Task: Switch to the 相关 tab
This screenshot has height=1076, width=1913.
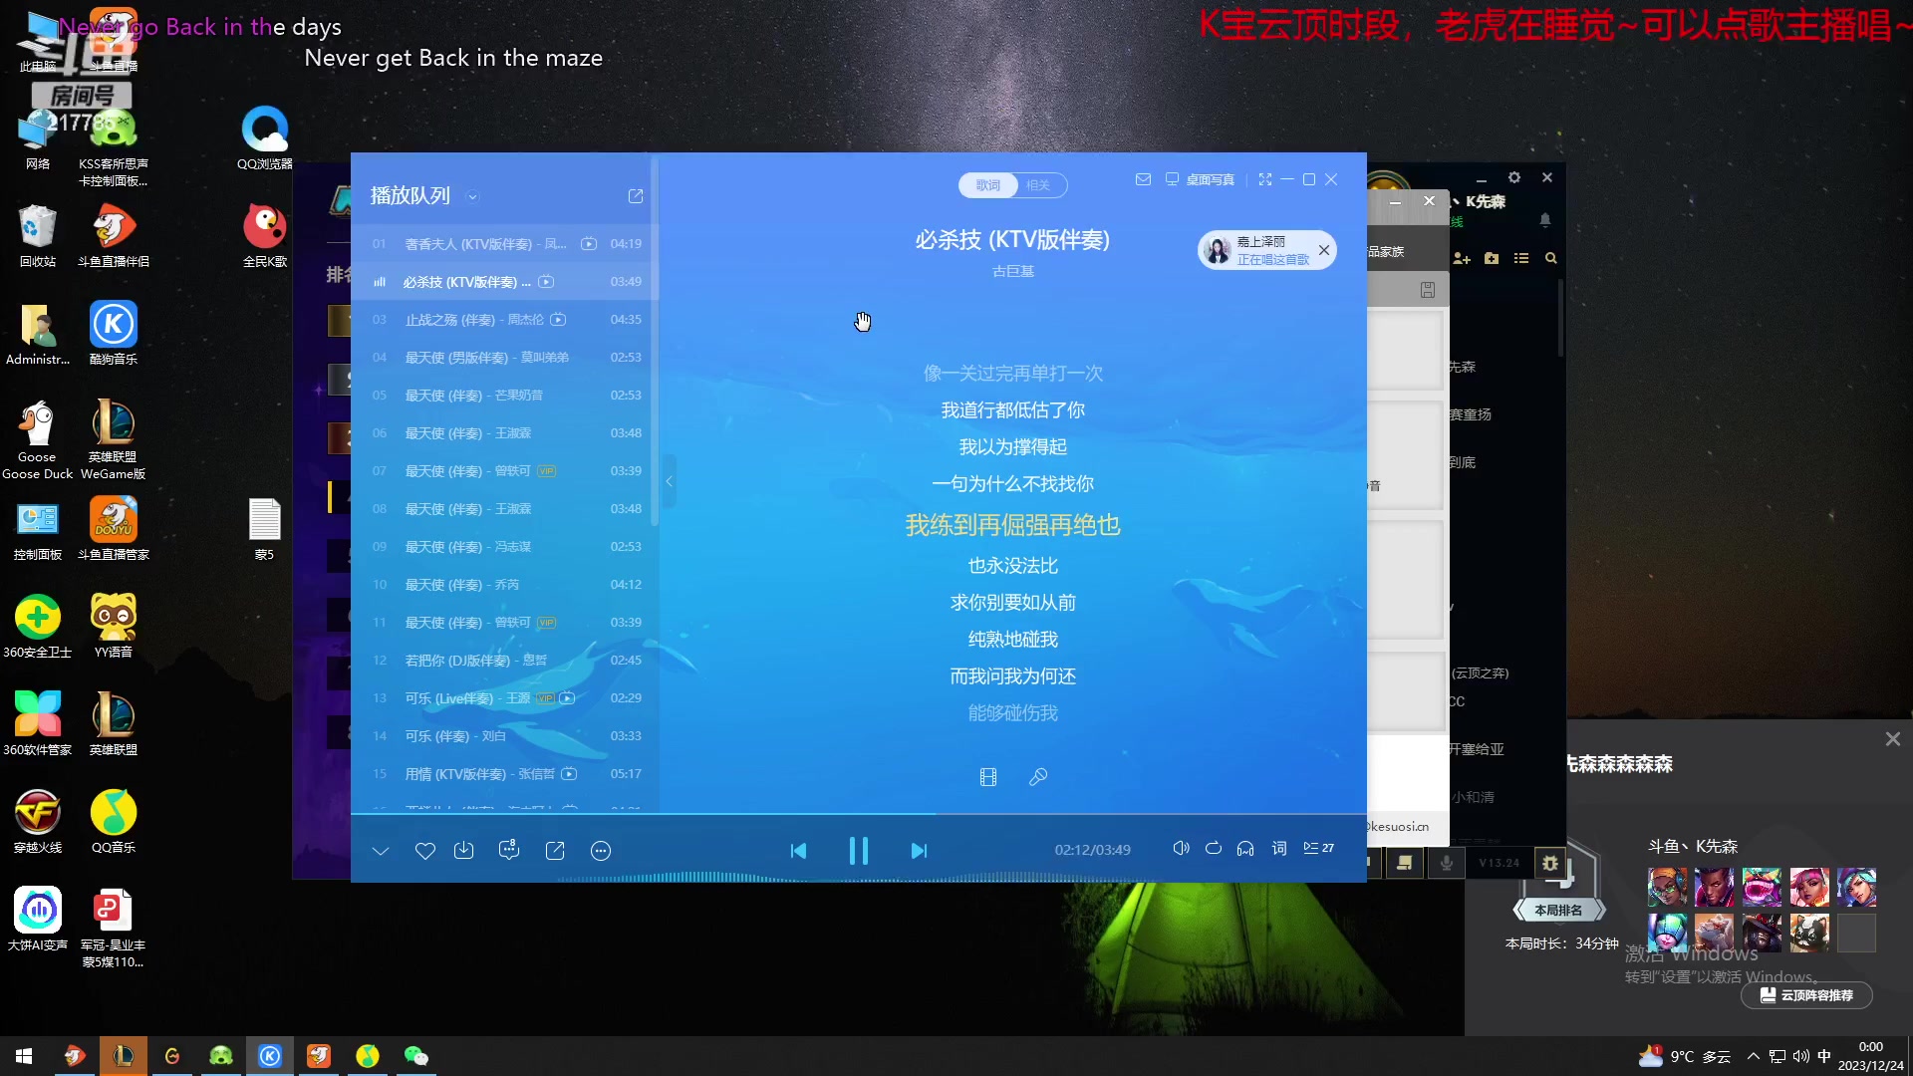Action: point(1039,185)
